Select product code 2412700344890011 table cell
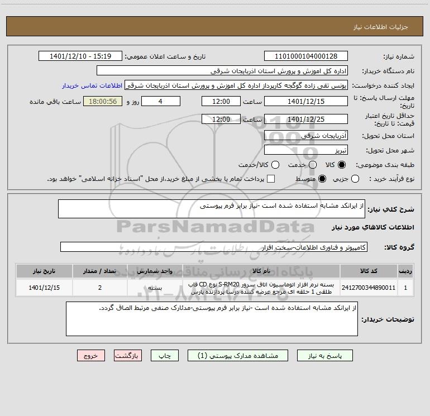Viewport: 430px width, 416px height. coord(369,288)
